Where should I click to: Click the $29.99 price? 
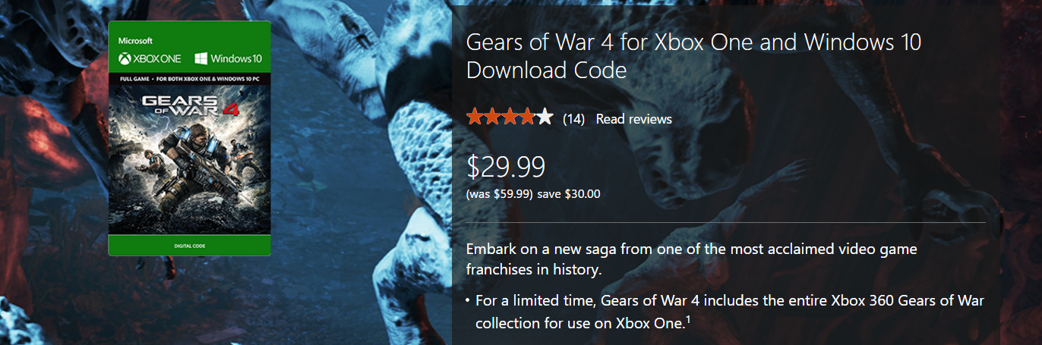click(505, 167)
